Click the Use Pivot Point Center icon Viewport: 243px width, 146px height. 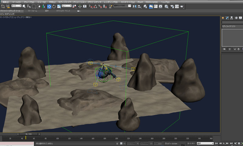click(74, 6)
